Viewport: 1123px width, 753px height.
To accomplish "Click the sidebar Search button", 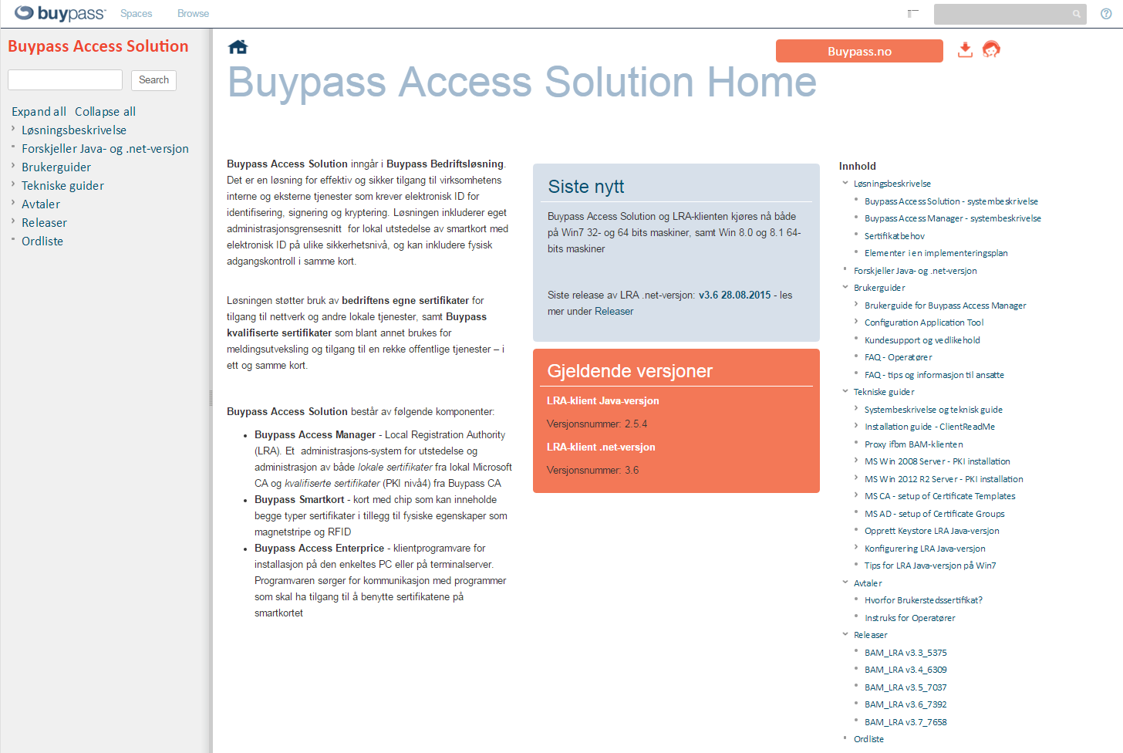I will [x=153, y=80].
